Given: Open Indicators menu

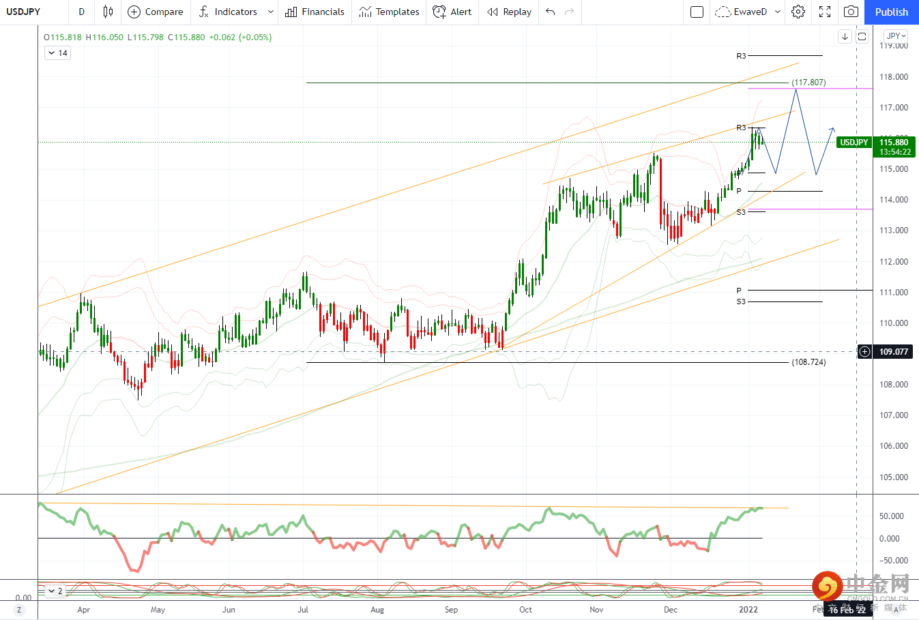Looking at the screenshot, I should [229, 12].
